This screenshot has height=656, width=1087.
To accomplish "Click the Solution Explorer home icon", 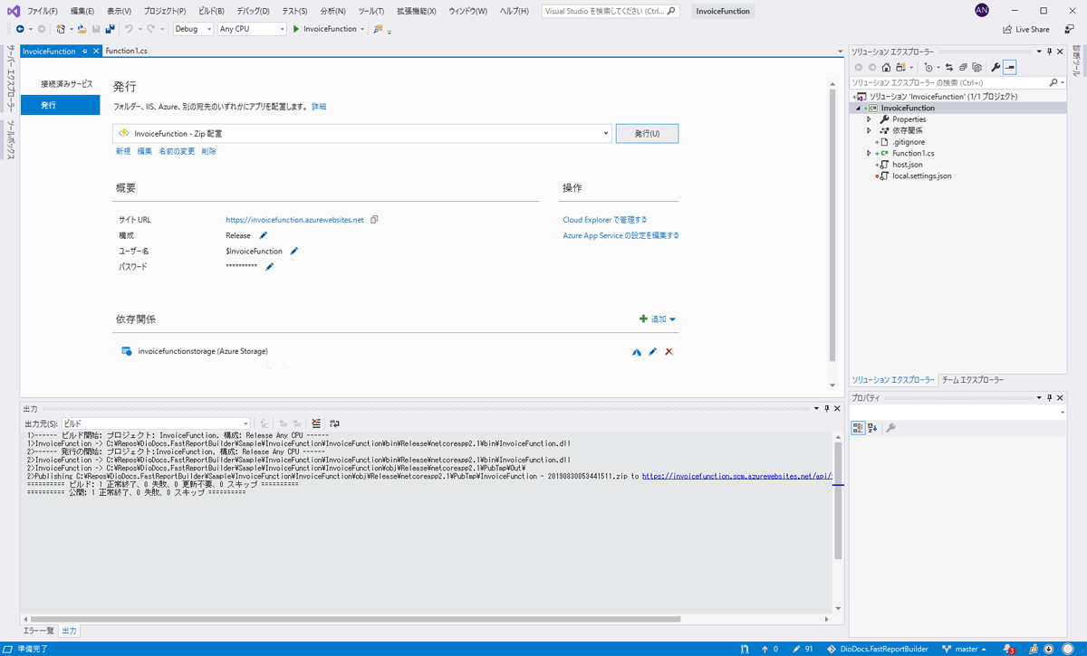I will pos(886,68).
